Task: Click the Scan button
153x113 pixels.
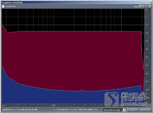Action: pos(133,110)
